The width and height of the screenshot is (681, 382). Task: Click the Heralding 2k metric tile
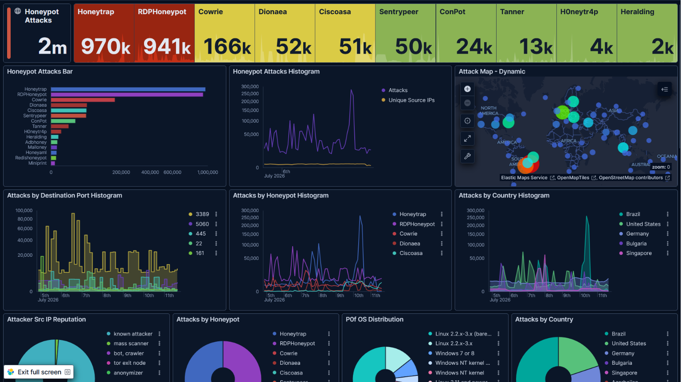(x=647, y=33)
